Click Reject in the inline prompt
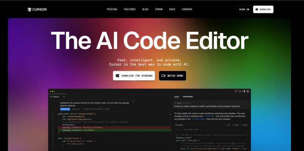 [x=76, y=109]
